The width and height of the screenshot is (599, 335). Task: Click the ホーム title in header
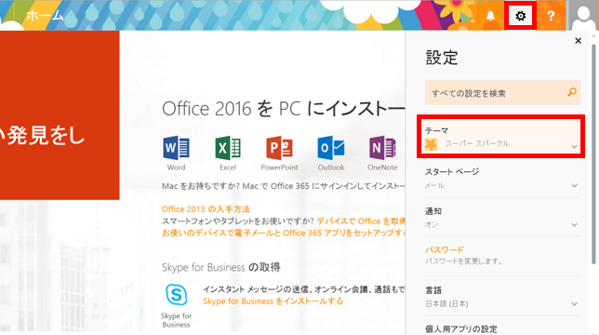point(45,16)
